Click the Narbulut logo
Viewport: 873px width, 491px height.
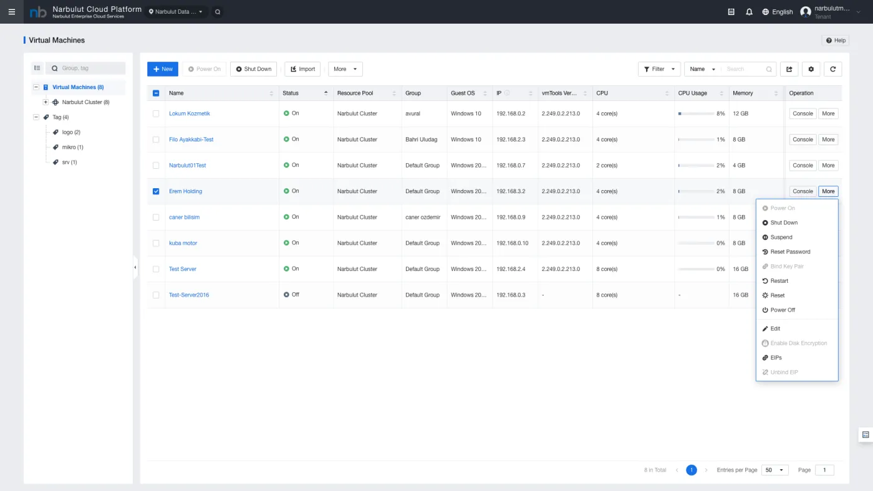click(38, 12)
